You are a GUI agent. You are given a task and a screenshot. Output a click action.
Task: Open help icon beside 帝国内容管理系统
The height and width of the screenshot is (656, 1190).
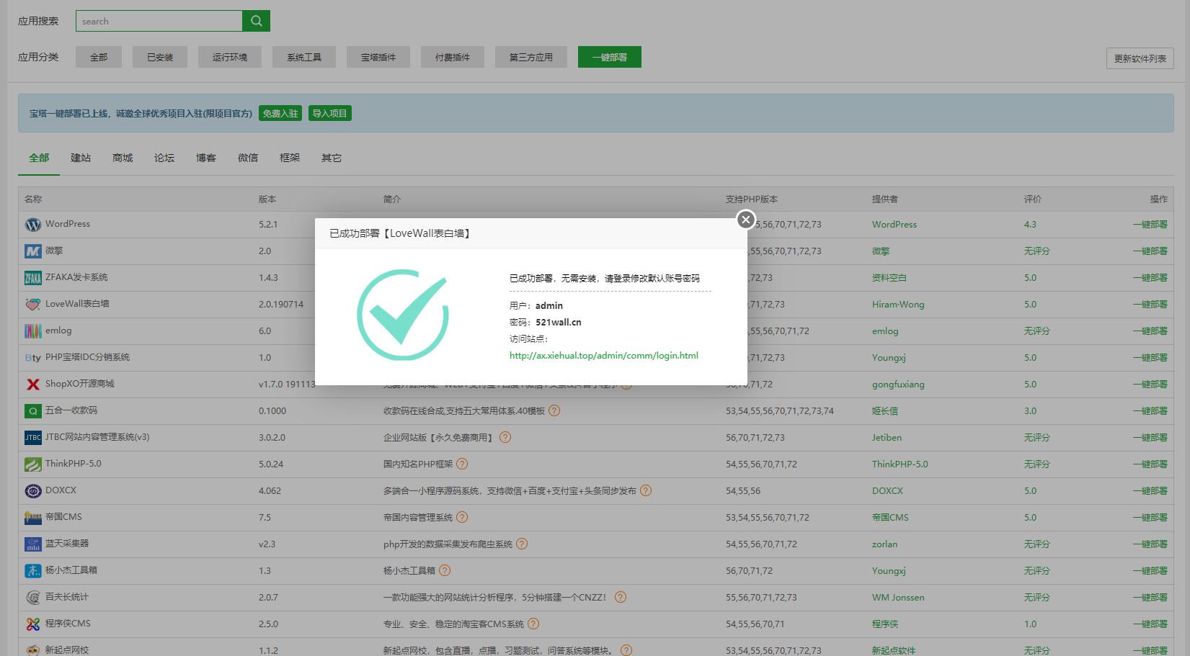point(462,517)
